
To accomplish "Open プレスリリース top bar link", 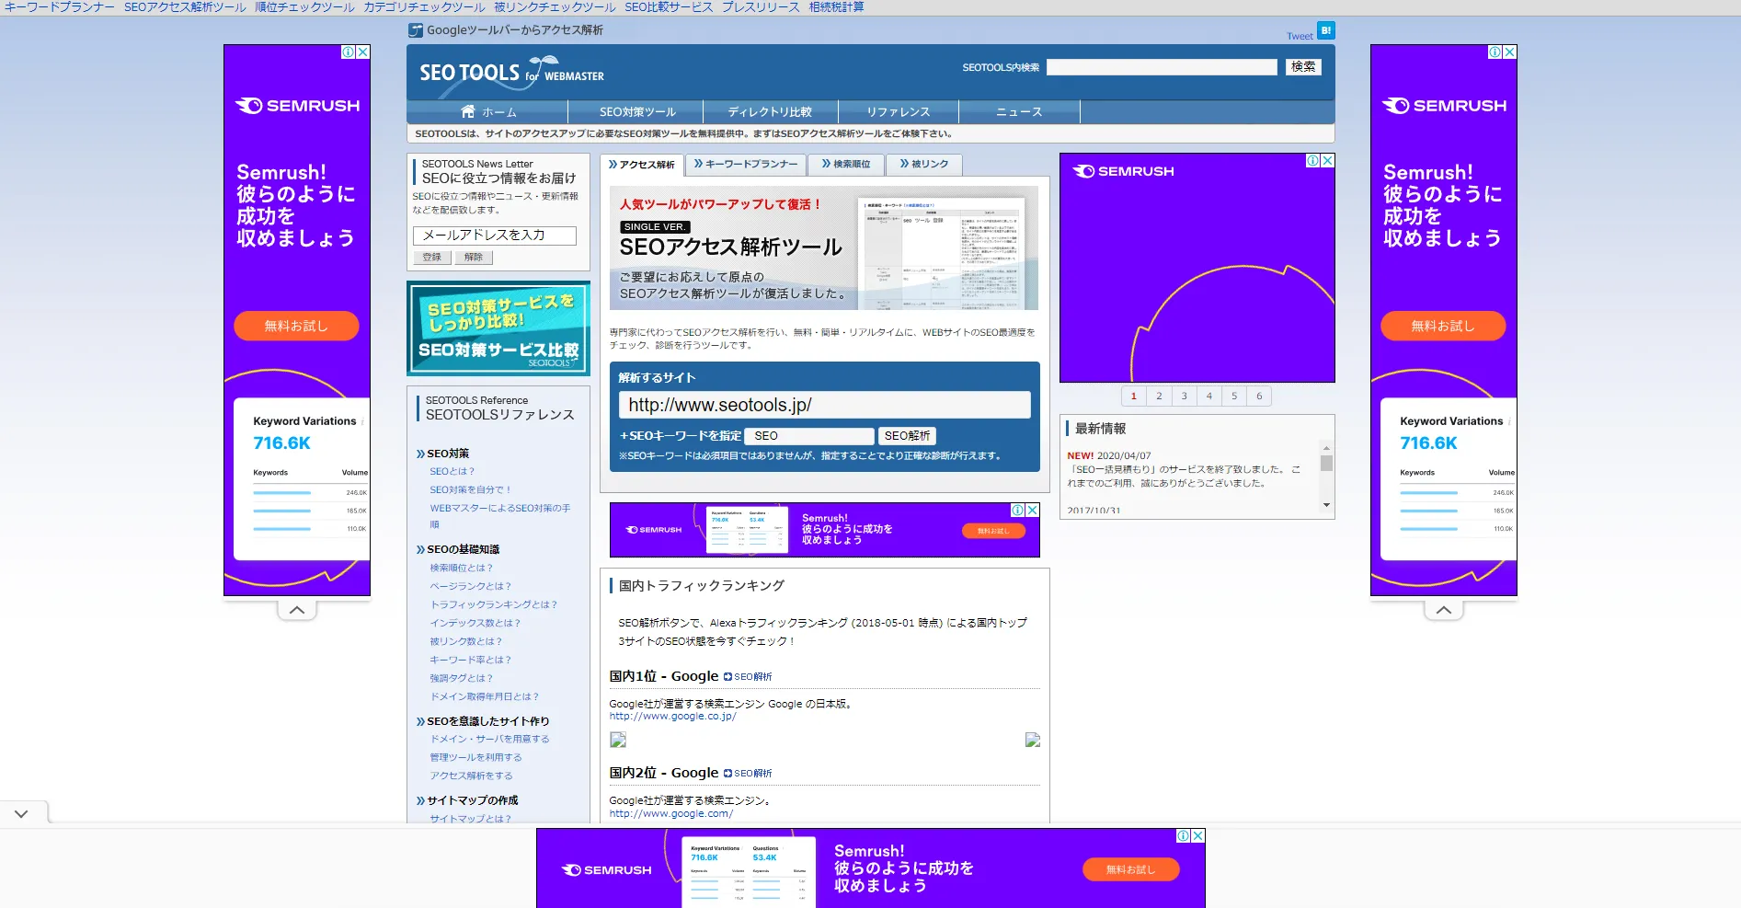I will tap(761, 7).
